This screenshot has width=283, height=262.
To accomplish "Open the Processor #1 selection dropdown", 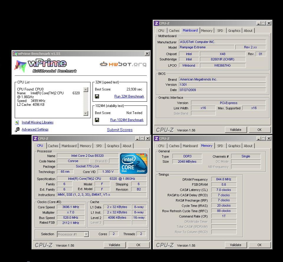I will point(86,234).
